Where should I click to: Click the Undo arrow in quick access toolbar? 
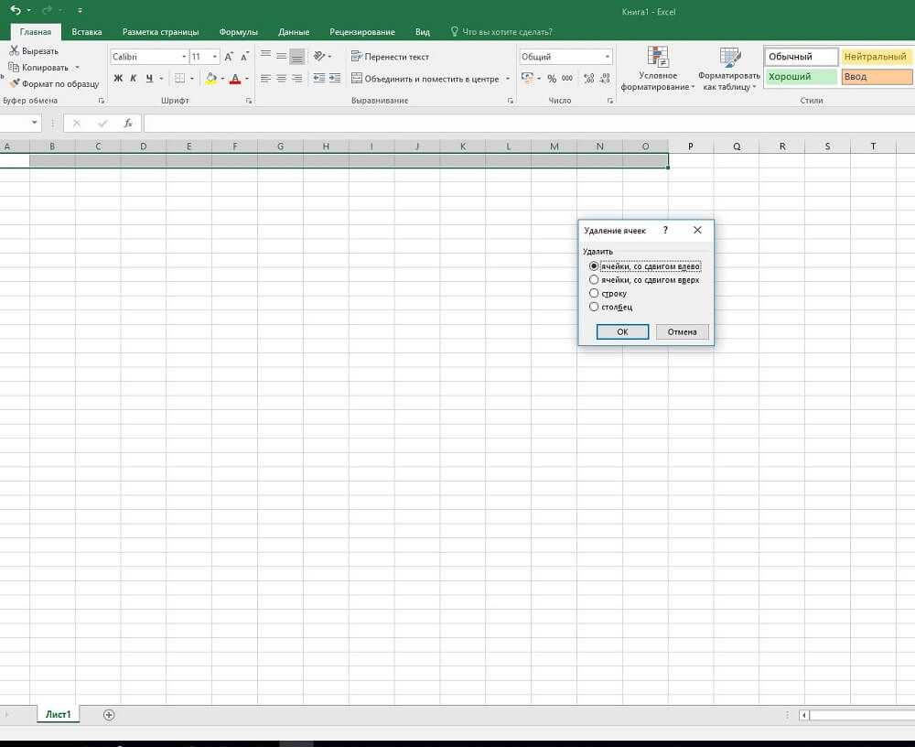coord(16,10)
